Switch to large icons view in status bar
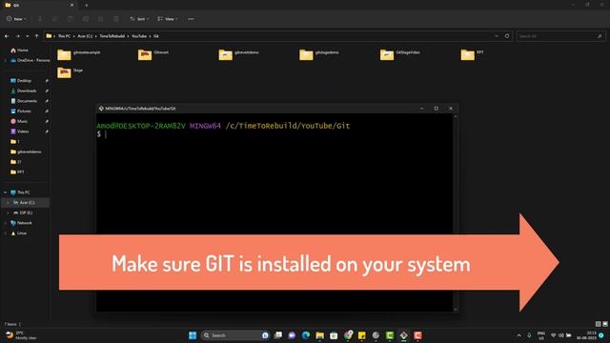Viewport: 610px width, 343px height. click(x=605, y=324)
